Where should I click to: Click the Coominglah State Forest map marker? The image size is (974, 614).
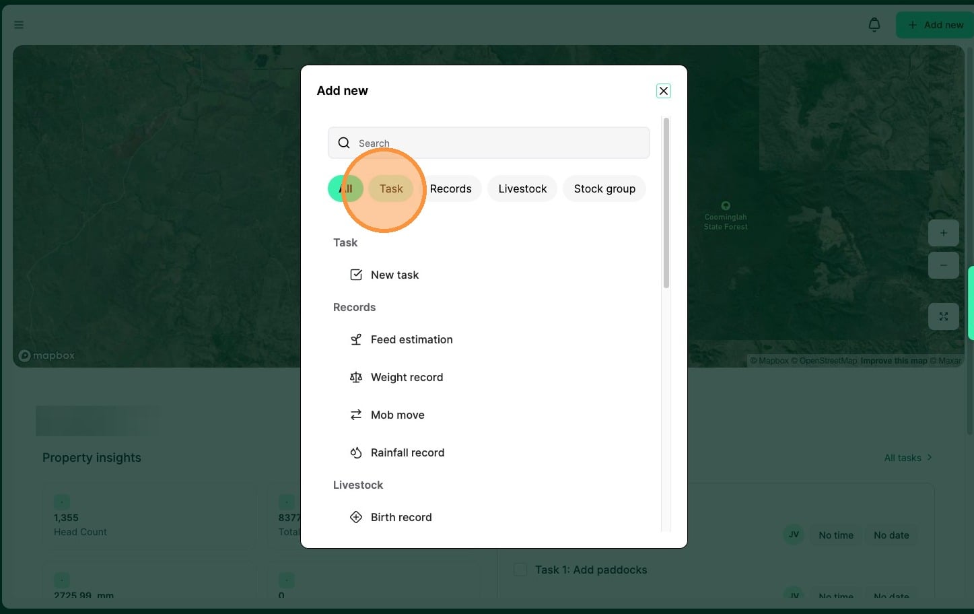(726, 206)
